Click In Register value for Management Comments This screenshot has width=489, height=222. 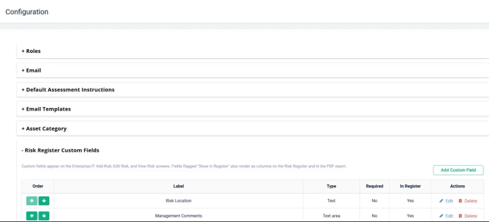(x=410, y=216)
